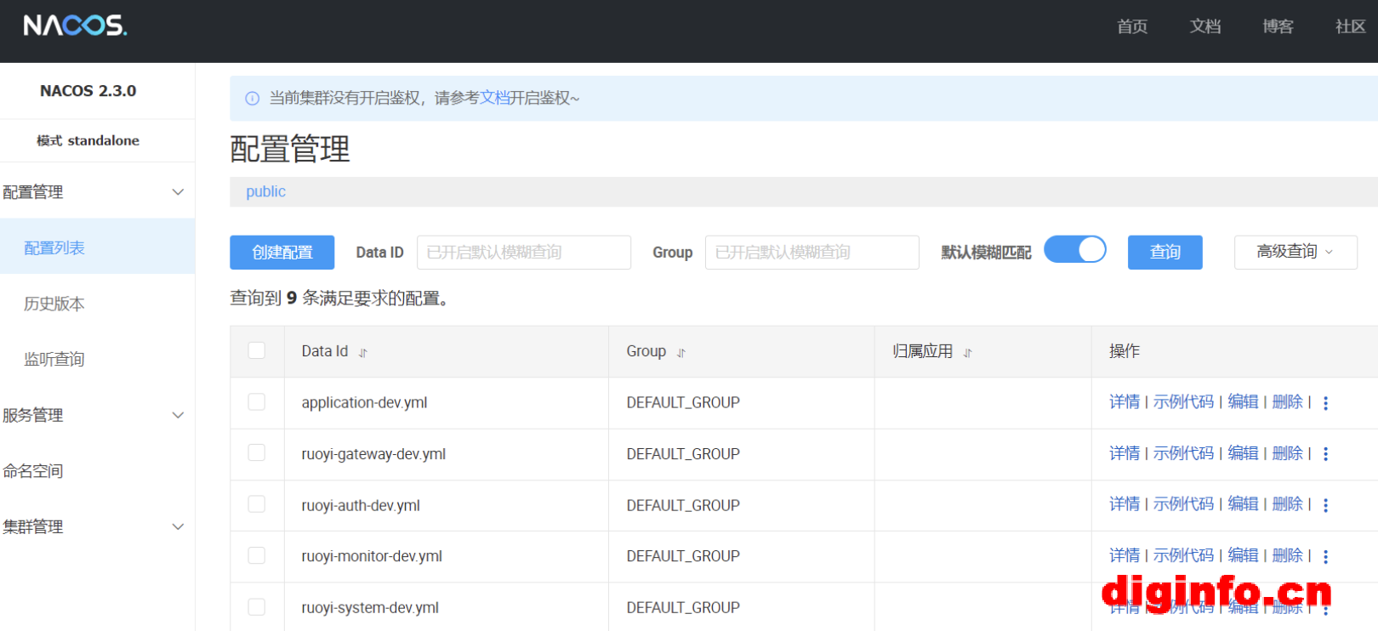
Task: Click 编辑 for application-dev.yml
Action: click(x=1243, y=401)
